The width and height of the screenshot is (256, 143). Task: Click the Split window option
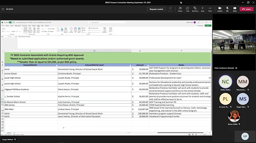click(x=84, y=28)
